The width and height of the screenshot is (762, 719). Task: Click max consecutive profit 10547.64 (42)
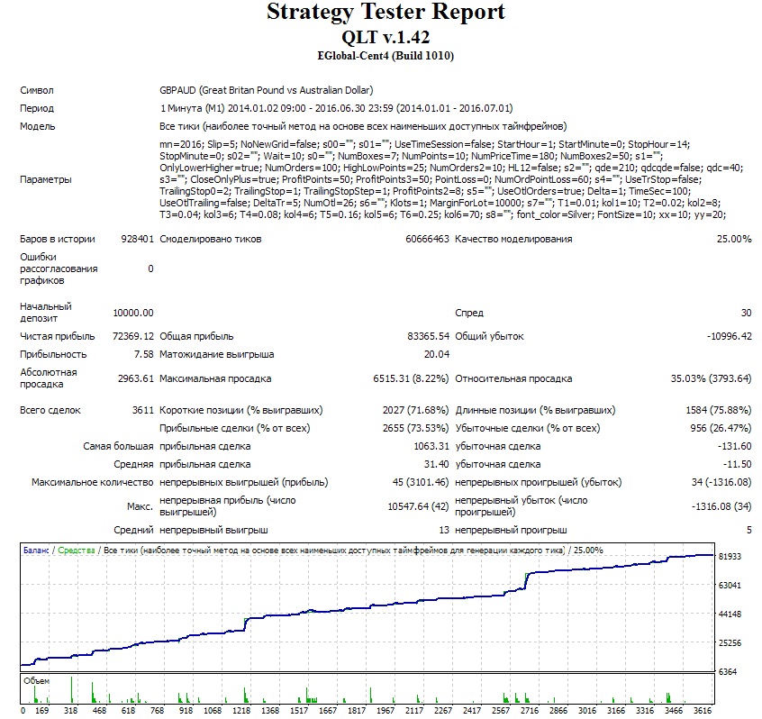pos(418,506)
